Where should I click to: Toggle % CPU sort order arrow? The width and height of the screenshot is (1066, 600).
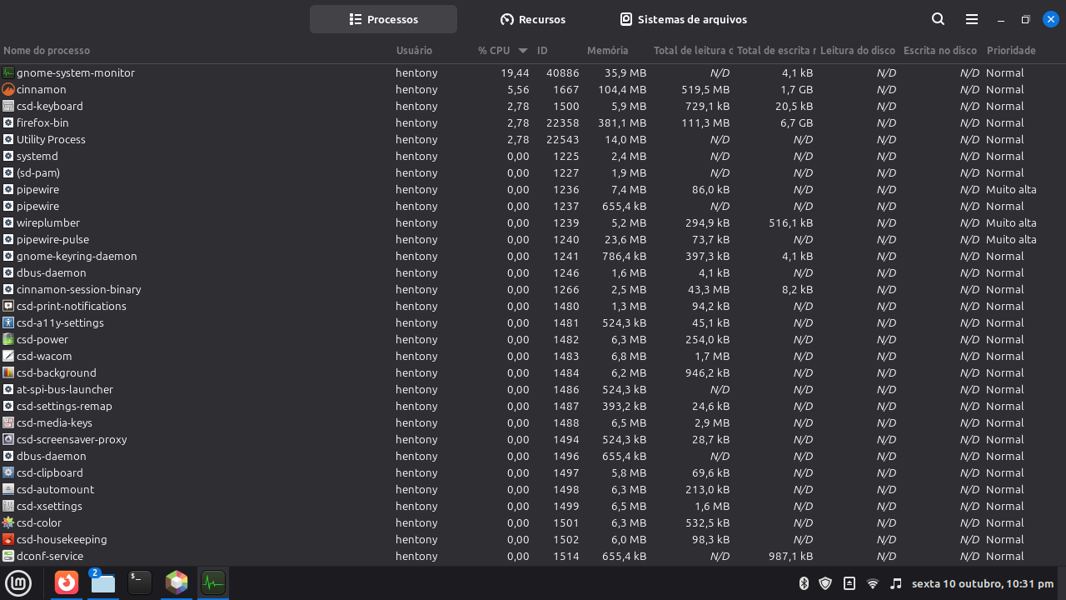523,51
